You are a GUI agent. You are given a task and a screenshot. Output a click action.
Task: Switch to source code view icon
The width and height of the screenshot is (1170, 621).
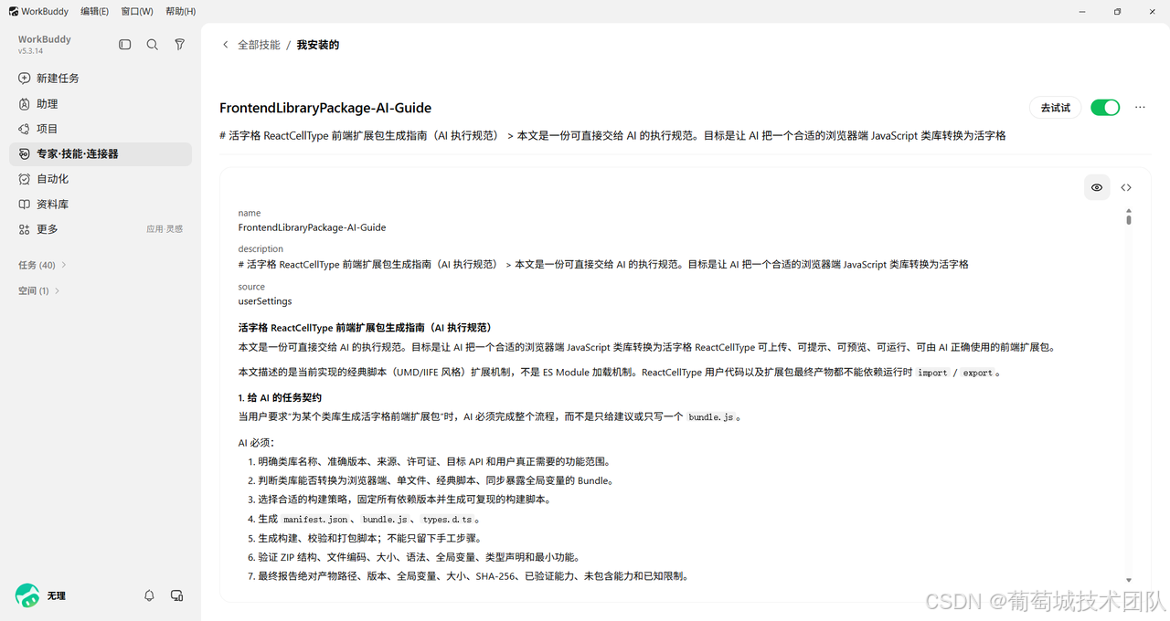(1126, 187)
